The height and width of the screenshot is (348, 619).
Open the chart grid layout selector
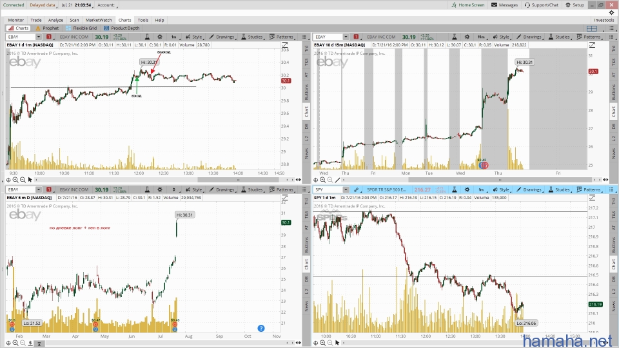(592, 28)
